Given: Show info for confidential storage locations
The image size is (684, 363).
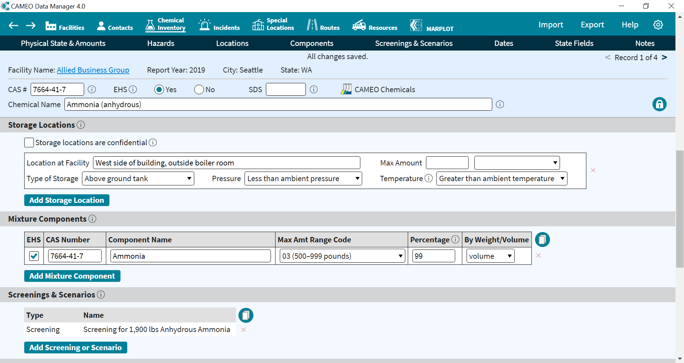Looking at the screenshot, I should 153,142.
